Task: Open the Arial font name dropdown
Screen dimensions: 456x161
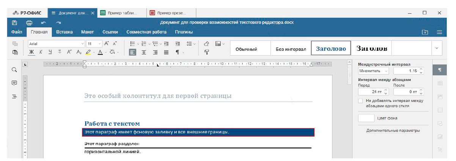Action: coord(83,44)
